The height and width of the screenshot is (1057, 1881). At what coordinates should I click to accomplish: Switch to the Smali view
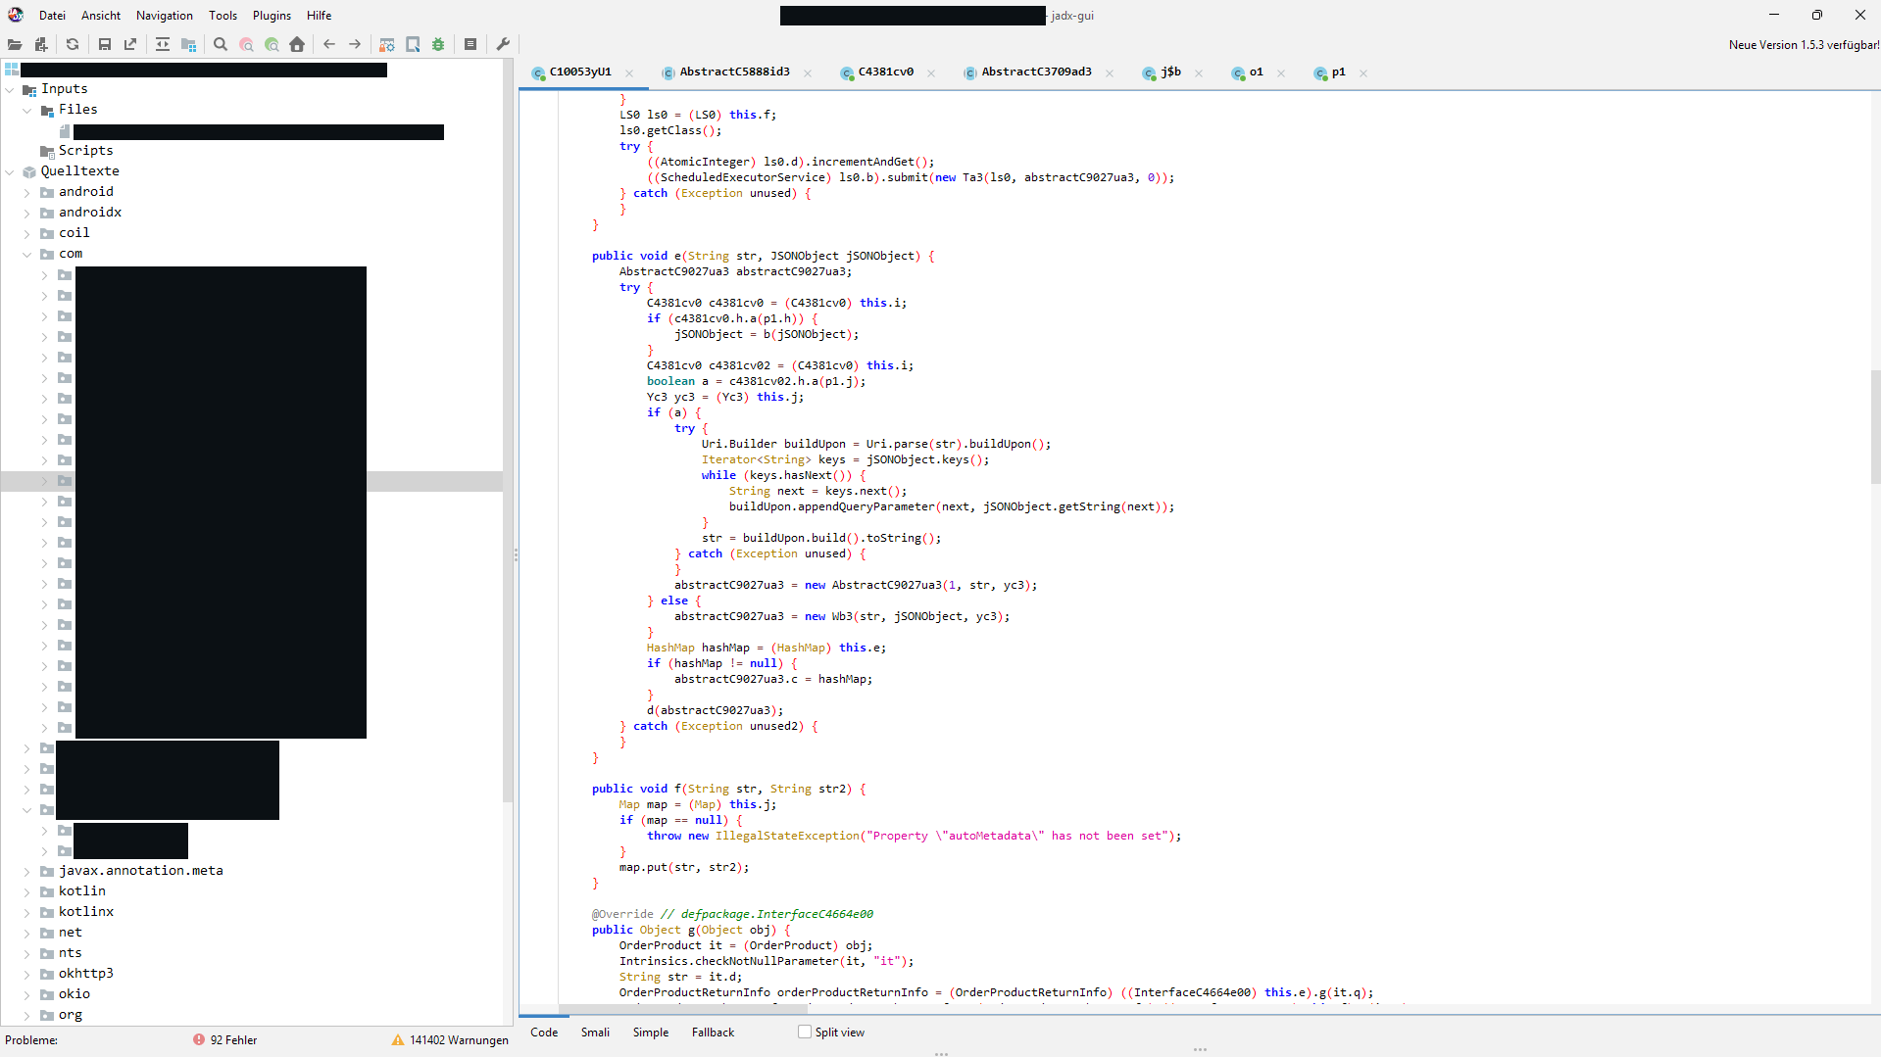point(595,1032)
